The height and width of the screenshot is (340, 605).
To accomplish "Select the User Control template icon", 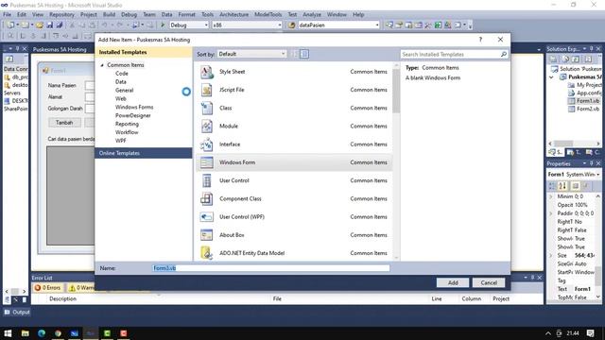I will tap(206, 180).
